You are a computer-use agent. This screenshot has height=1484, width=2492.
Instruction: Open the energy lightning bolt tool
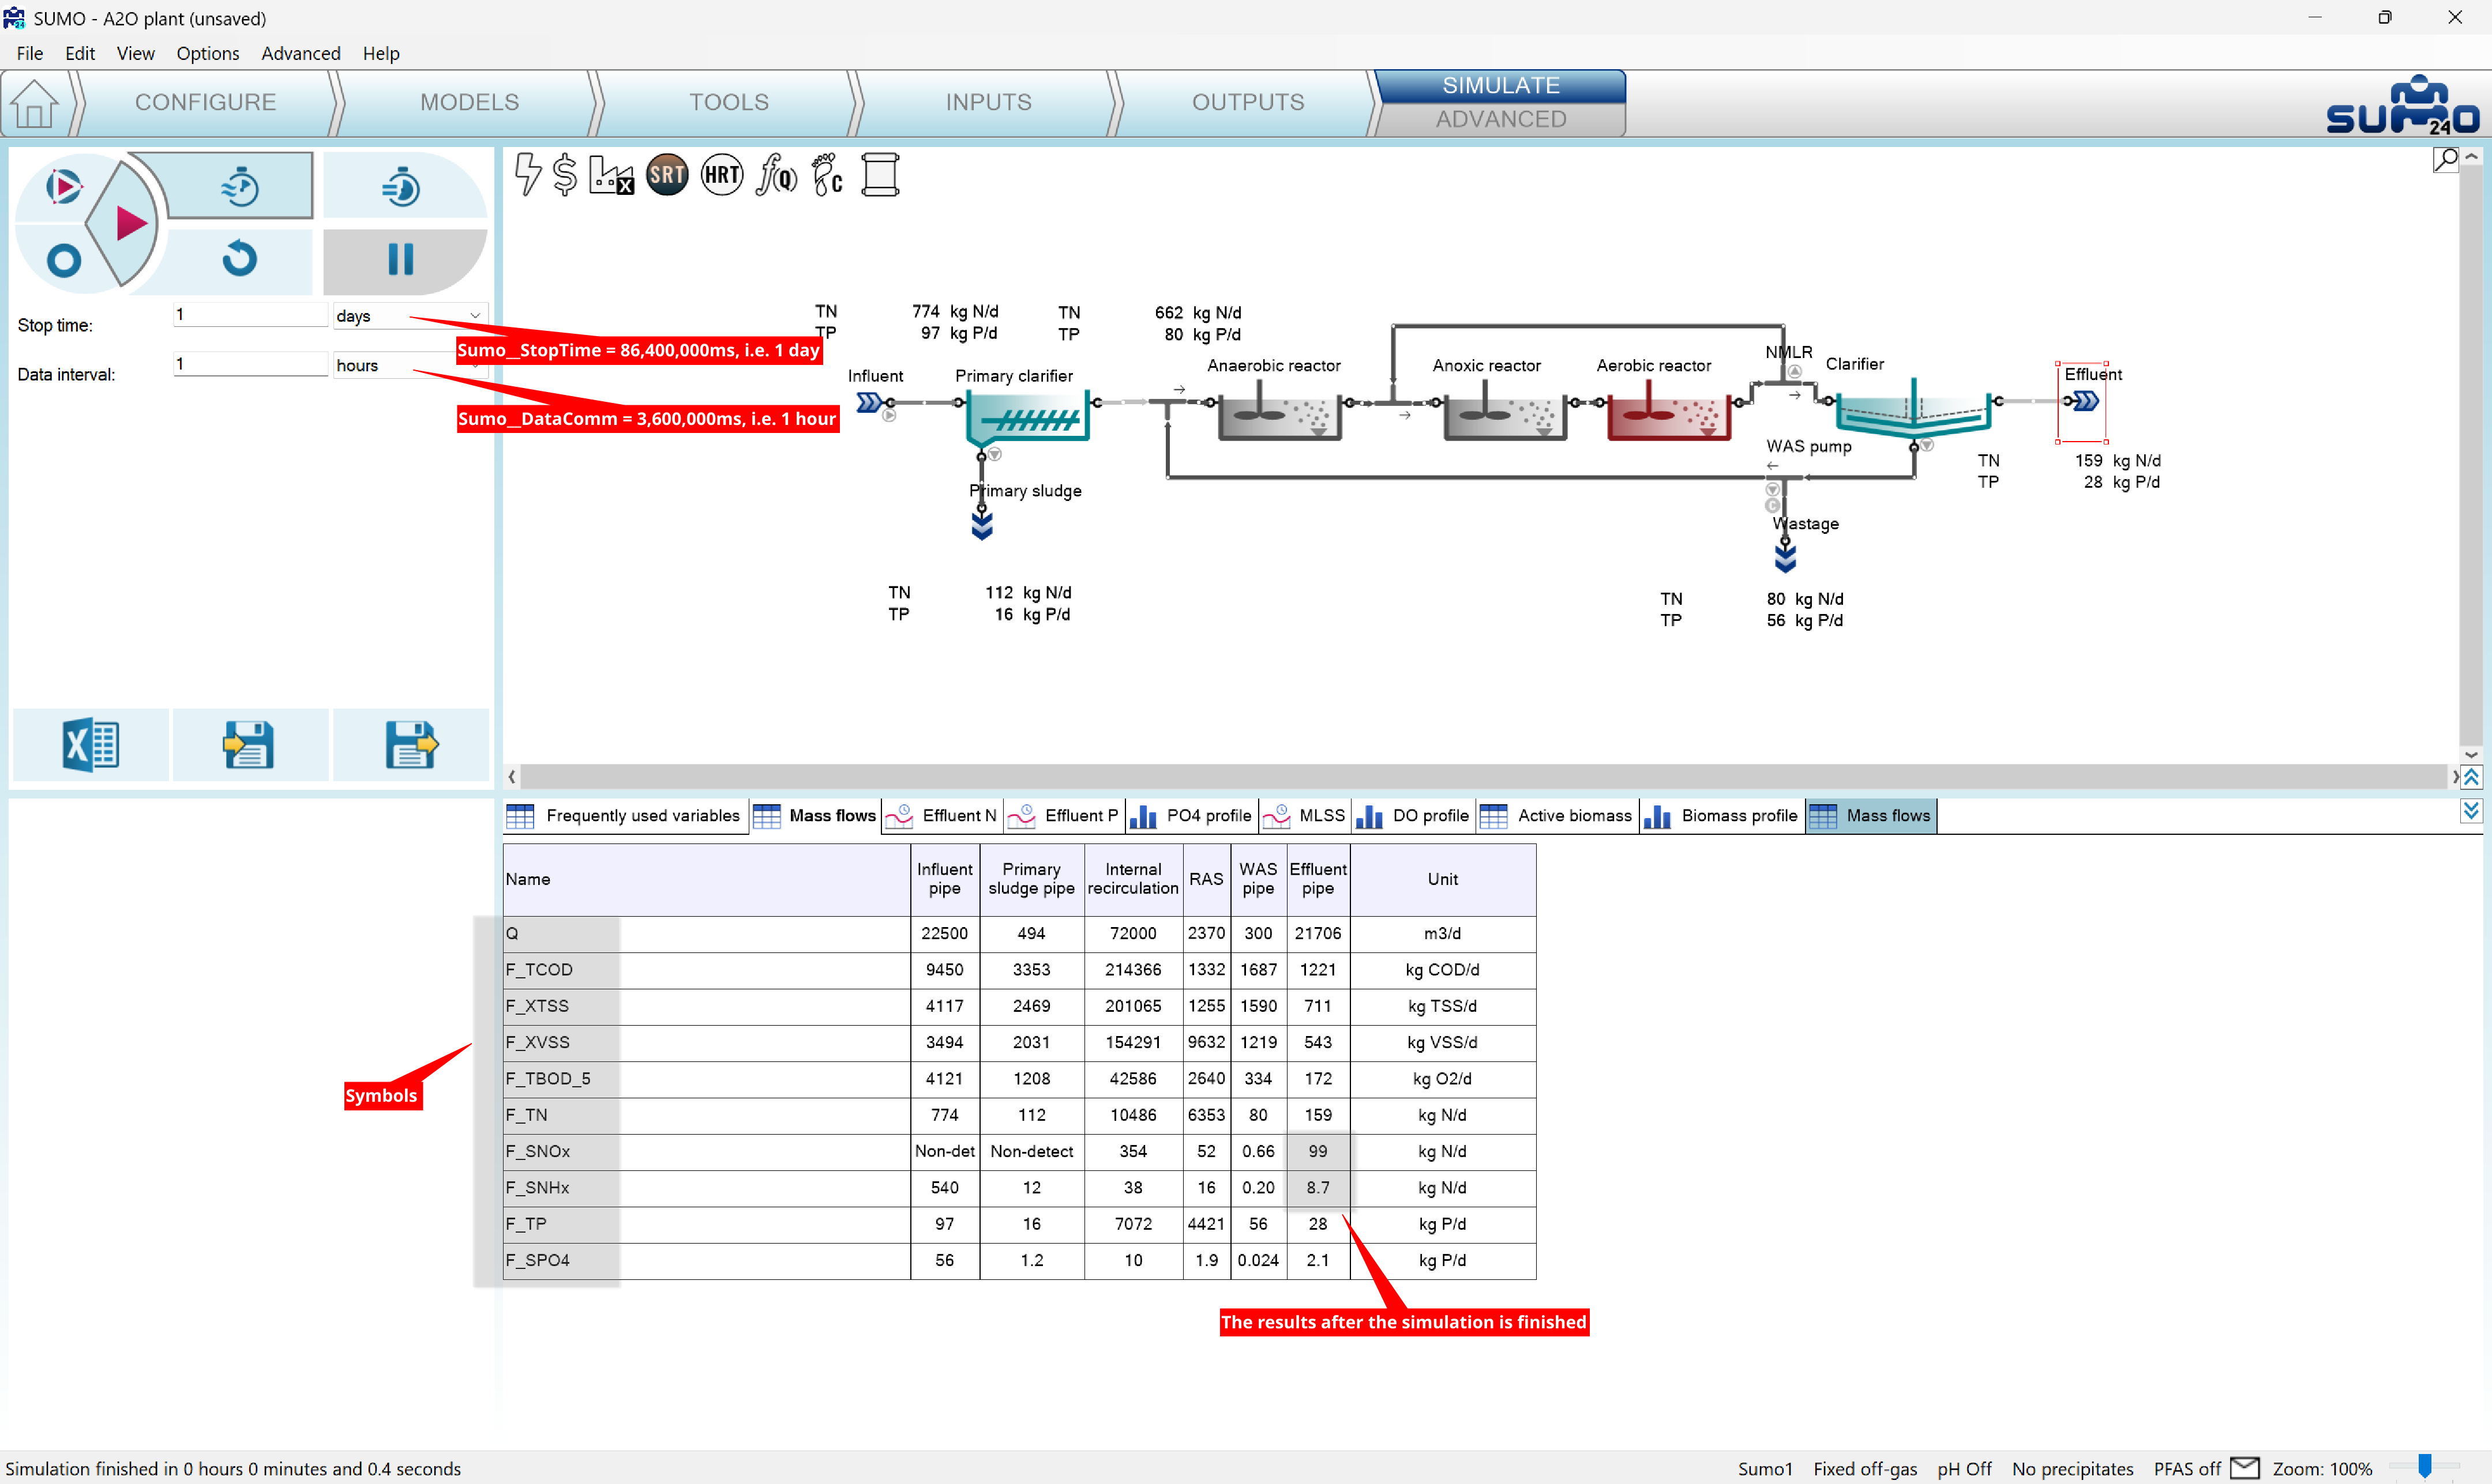[x=527, y=176]
